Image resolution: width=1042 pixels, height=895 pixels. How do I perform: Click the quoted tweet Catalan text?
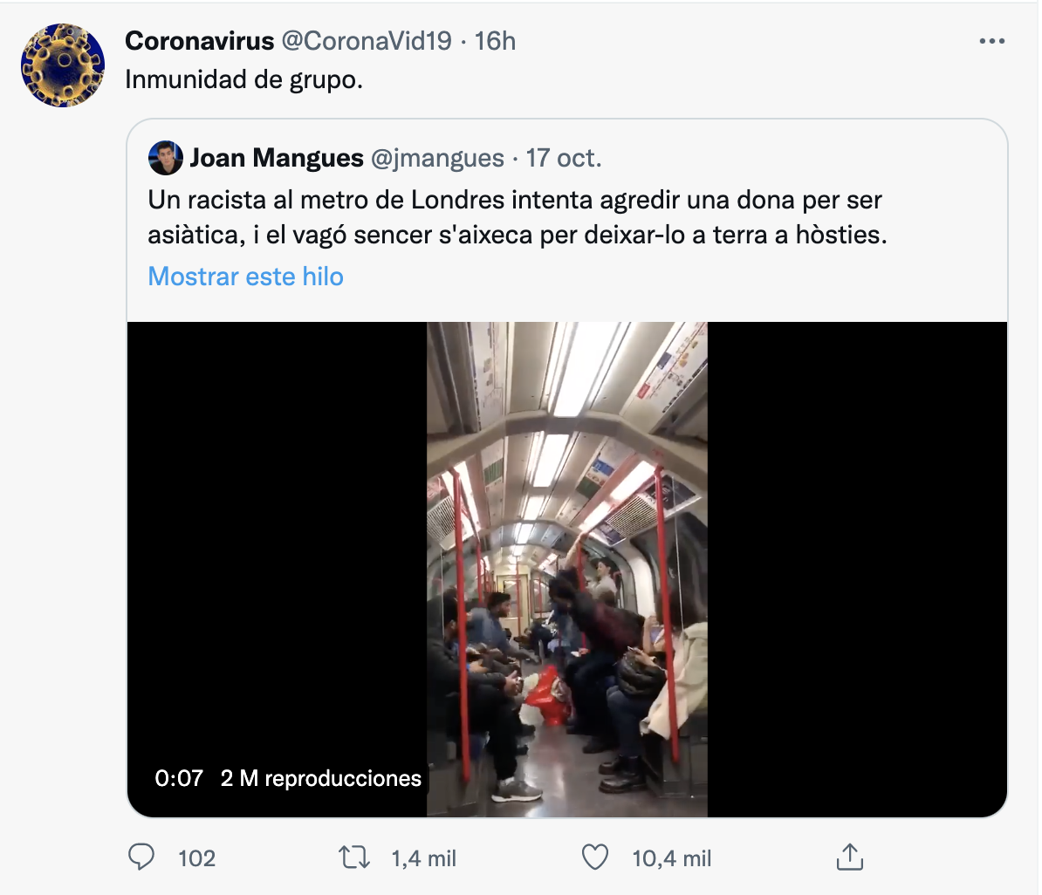coord(517,217)
